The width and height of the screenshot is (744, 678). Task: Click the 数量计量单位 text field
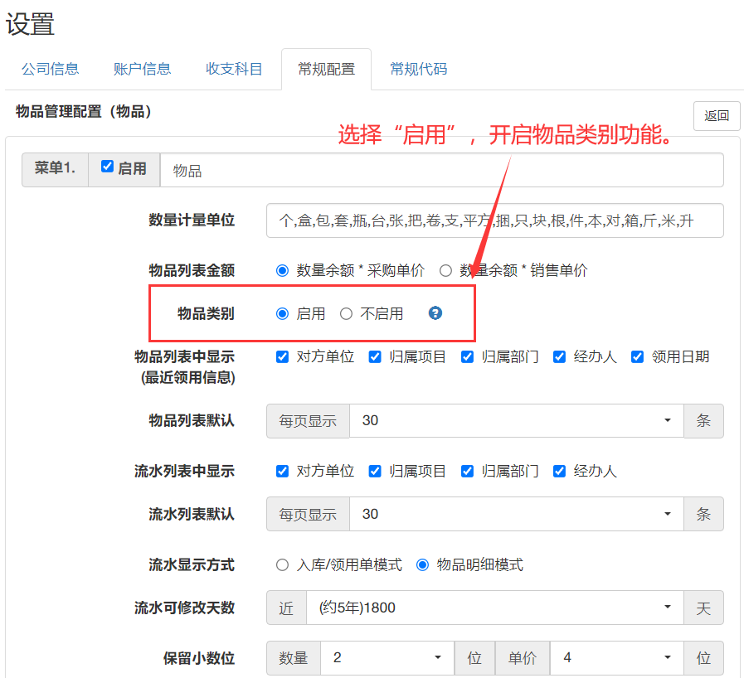(x=495, y=220)
